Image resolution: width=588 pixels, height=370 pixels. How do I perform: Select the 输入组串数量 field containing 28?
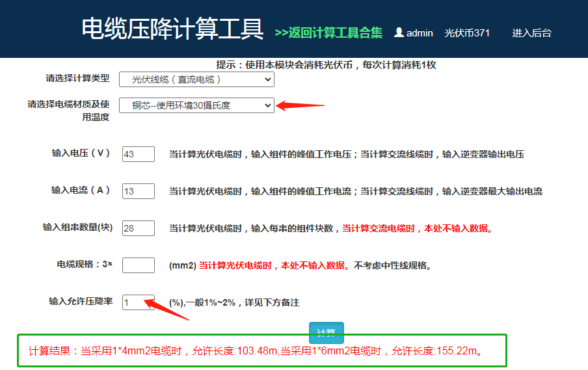point(138,228)
